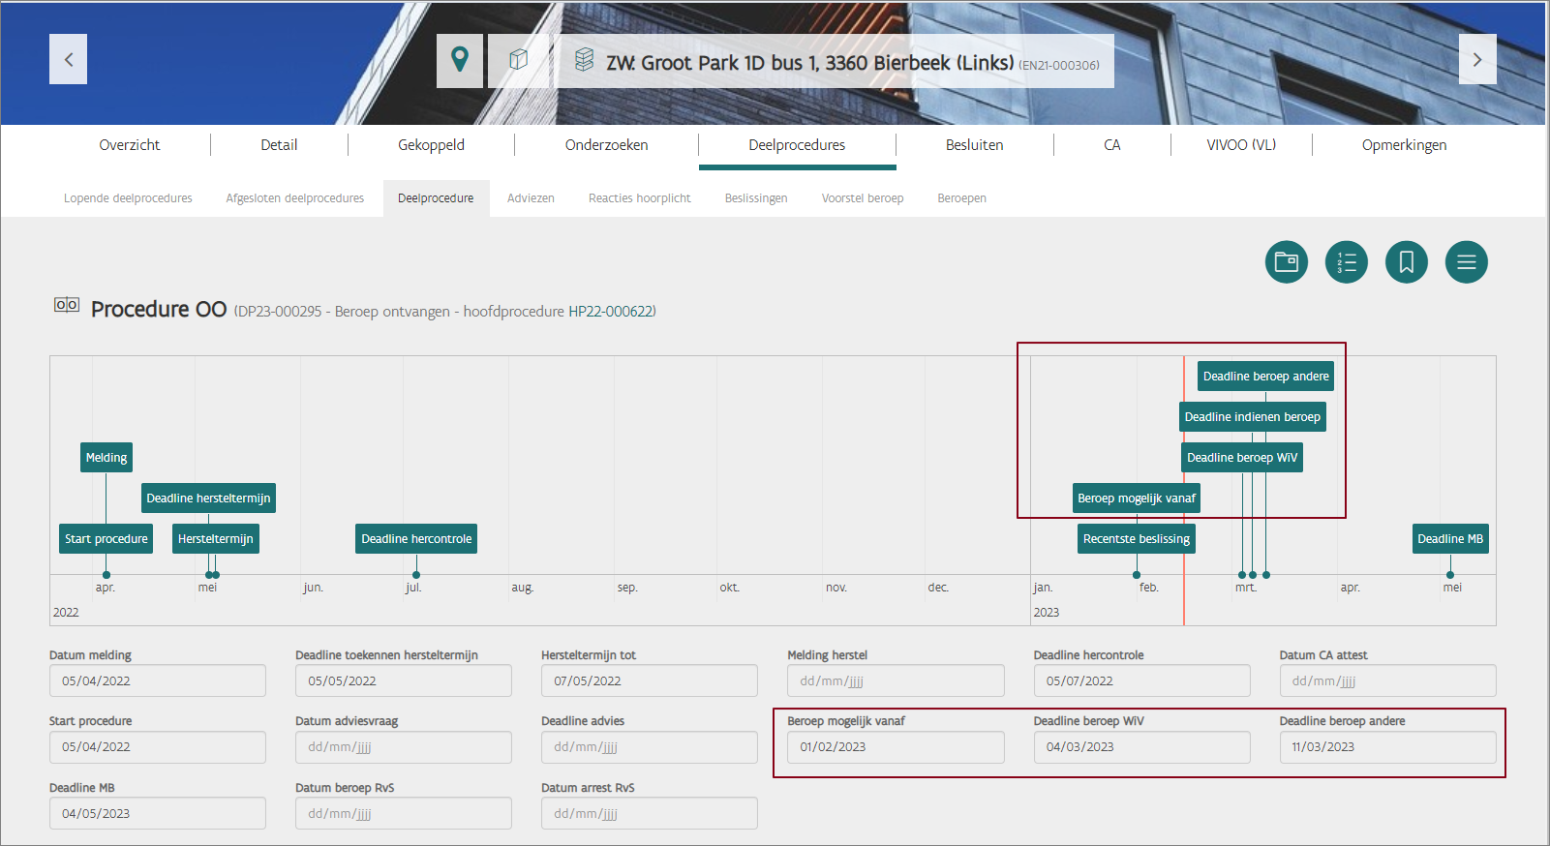The image size is (1550, 846).
Task: Focus the empty Datum CA attest field
Action: (1386, 681)
